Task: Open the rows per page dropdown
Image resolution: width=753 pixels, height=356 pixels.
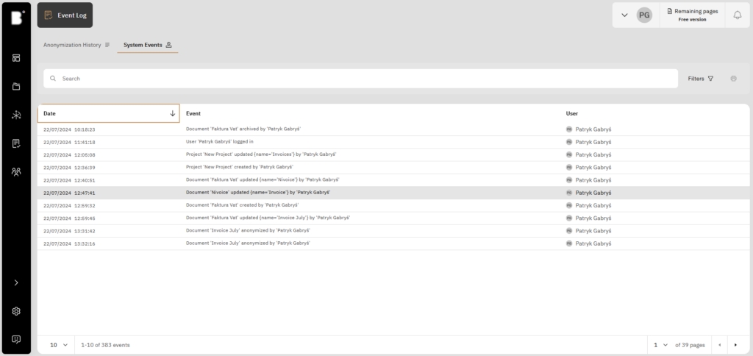Action: pyautogui.click(x=58, y=344)
